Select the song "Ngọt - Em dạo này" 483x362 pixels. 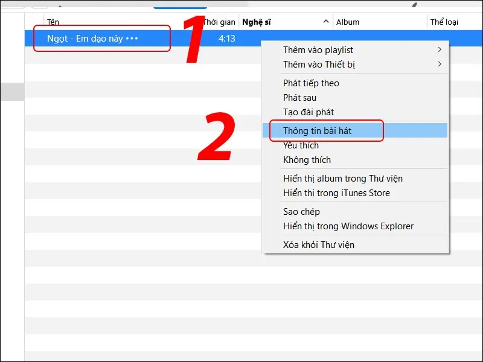click(x=85, y=37)
